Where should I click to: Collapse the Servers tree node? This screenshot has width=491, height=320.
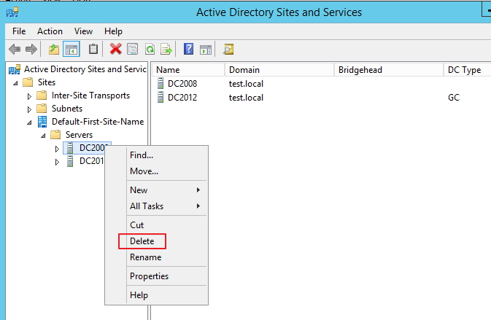[x=43, y=136]
